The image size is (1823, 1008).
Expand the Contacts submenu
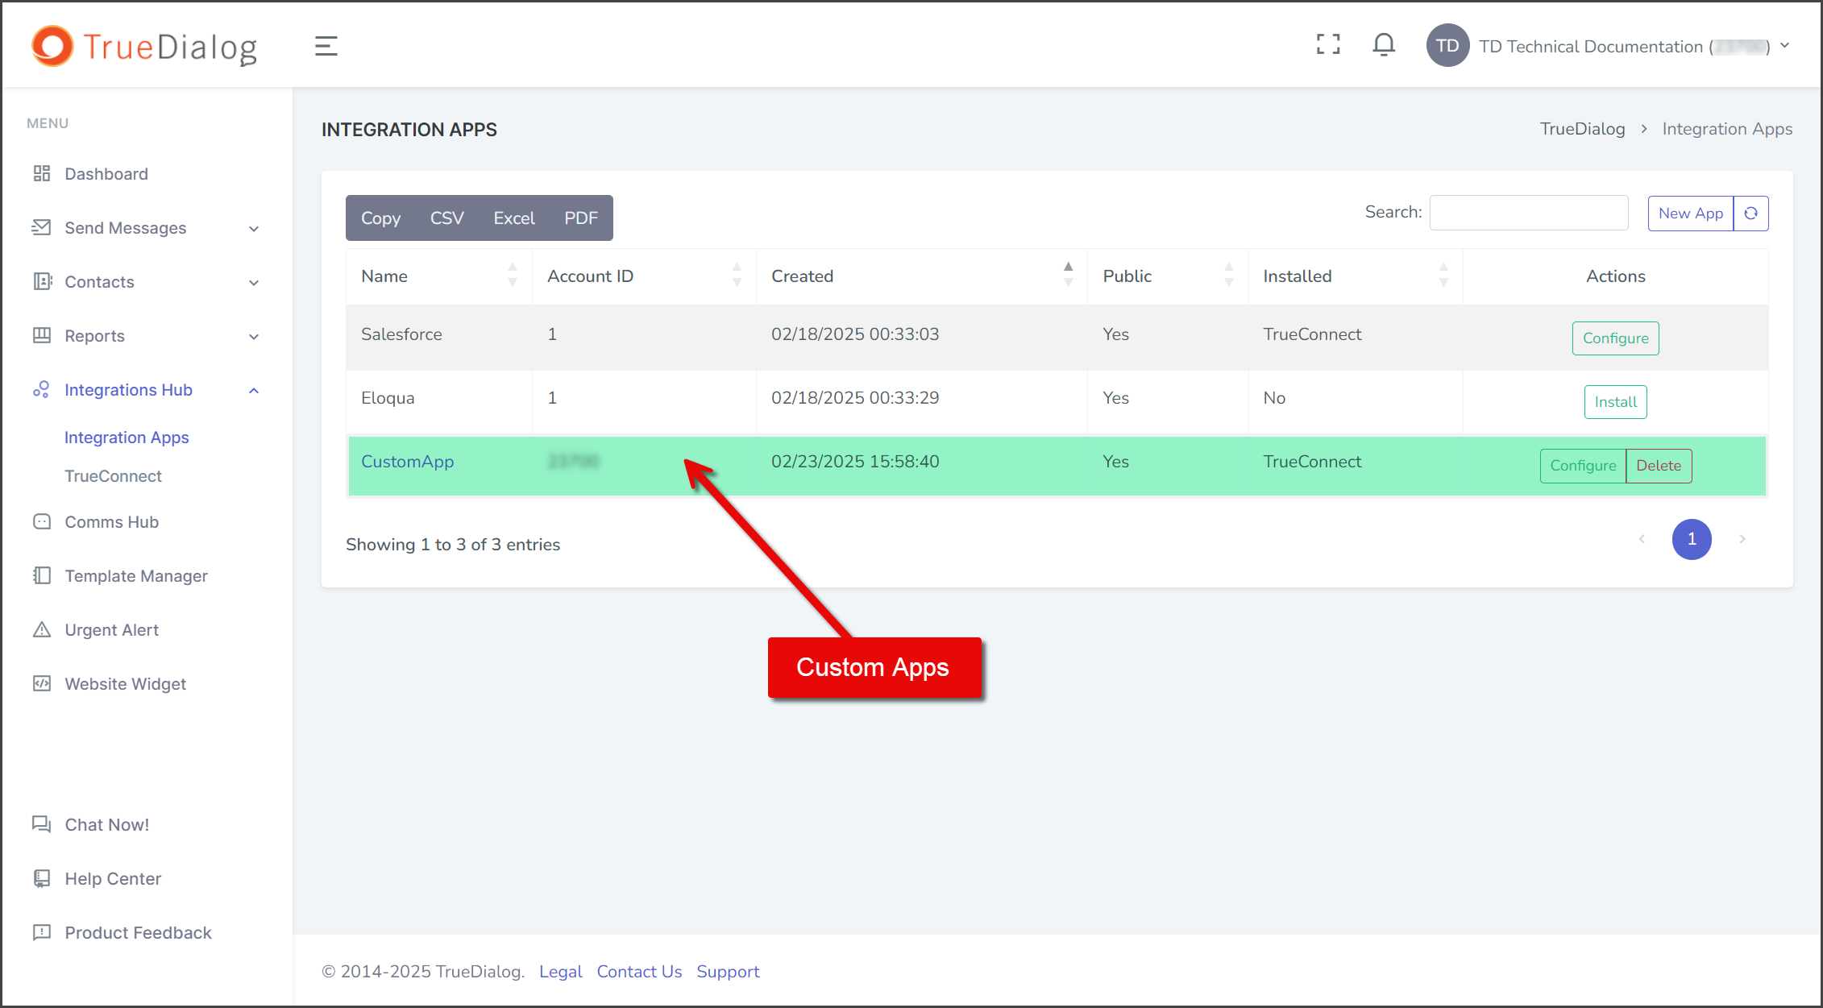[254, 283]
